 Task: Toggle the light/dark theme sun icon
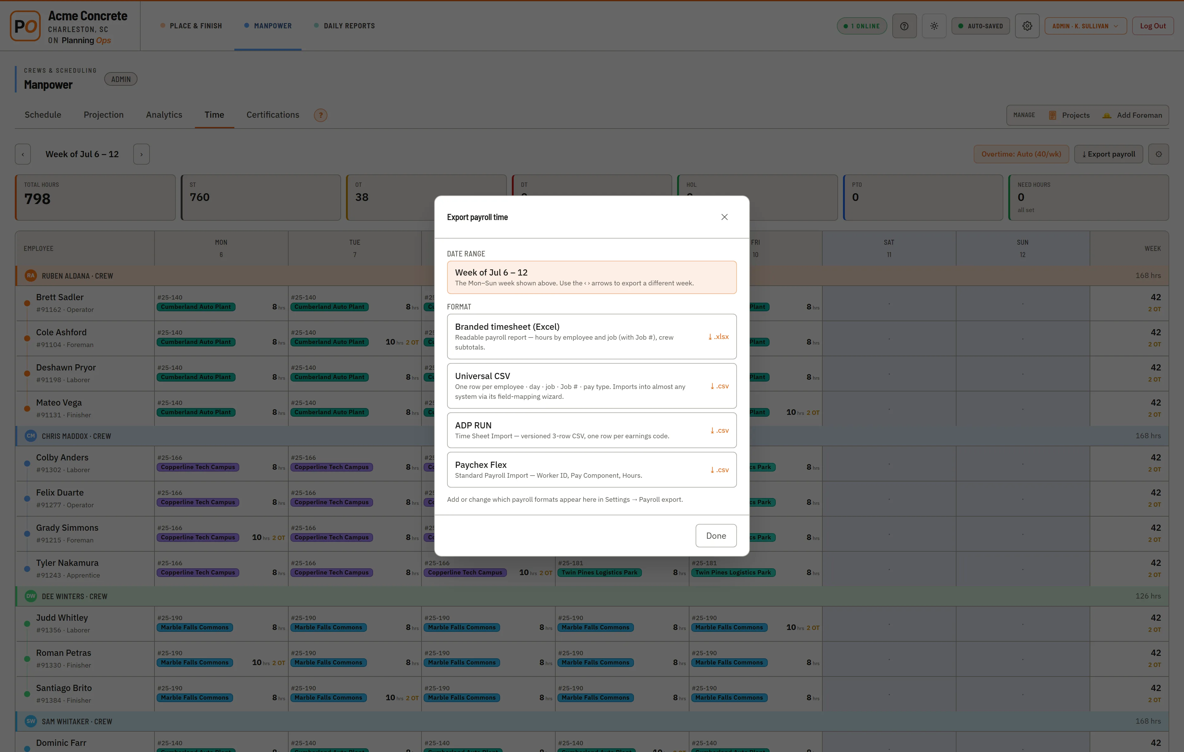(x=934, y=26)
